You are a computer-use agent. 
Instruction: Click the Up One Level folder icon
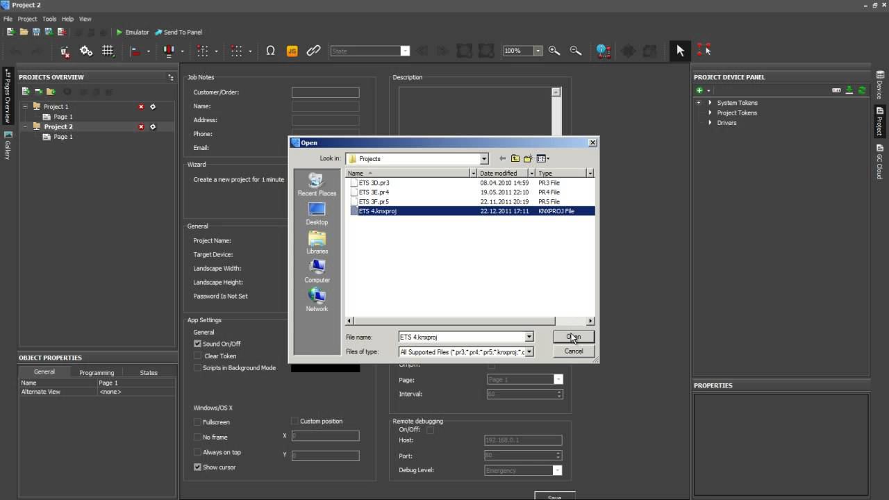(515, 158)
